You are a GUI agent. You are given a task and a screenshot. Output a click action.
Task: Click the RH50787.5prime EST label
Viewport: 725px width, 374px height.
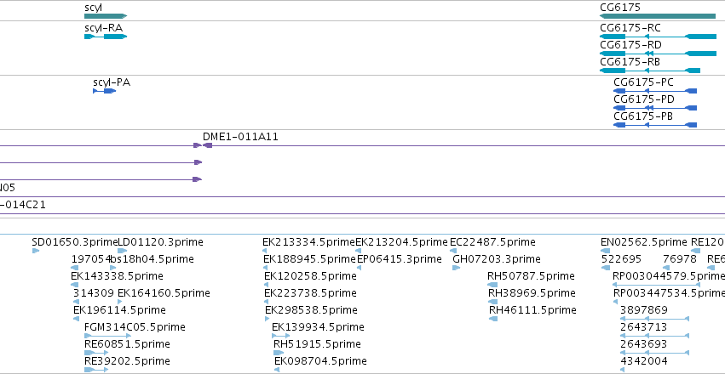coord(531,276)
